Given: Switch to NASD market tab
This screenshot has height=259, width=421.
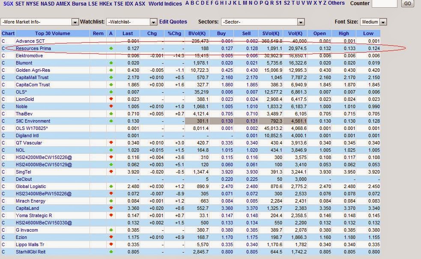Looking at the screenshot, I should coord(48,4).
